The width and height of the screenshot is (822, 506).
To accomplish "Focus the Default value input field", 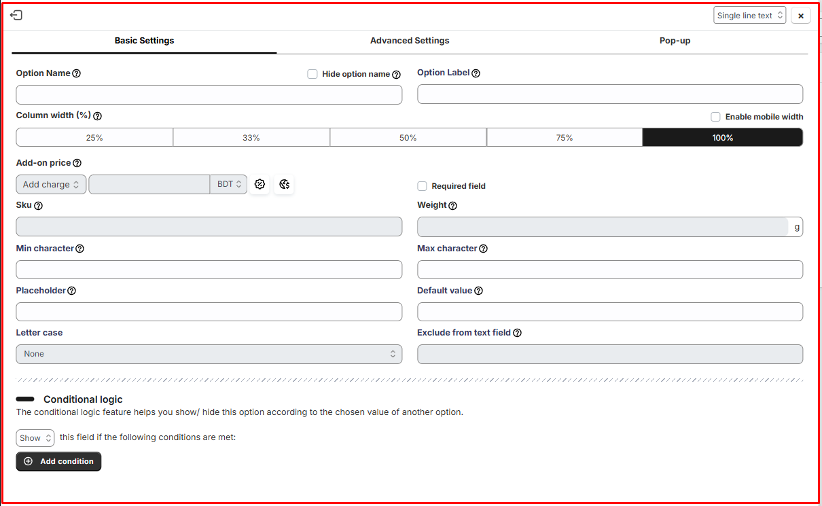I will [610, 312].
